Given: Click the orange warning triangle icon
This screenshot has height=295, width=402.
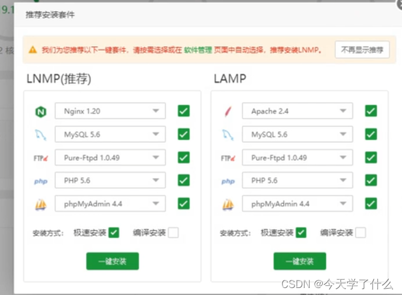Looking at the screenshot, I should pyautogui.click(x=33, y=50).
